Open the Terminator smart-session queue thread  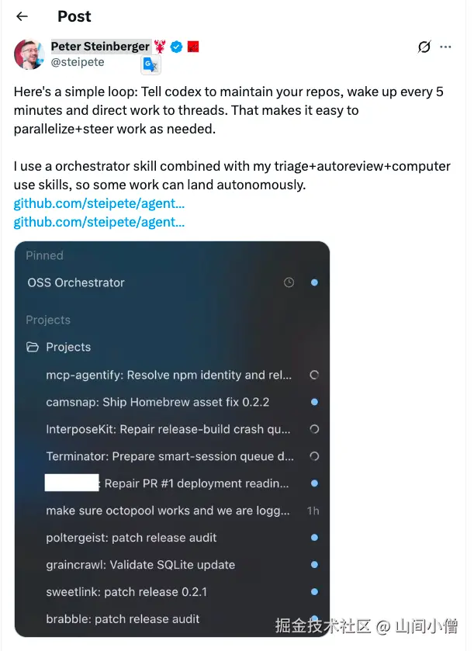coord(170,456)
